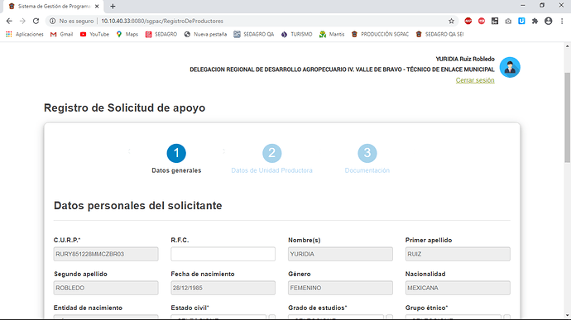Click the user avatar profile picture
Image resolution: width=571 pixels, height=320 pixels.
510,67
